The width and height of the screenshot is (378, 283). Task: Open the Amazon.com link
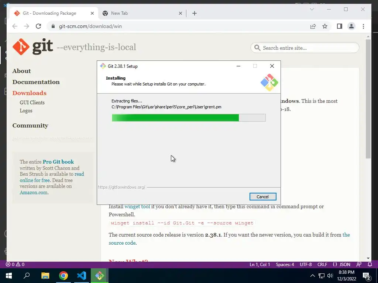(34, 192)
